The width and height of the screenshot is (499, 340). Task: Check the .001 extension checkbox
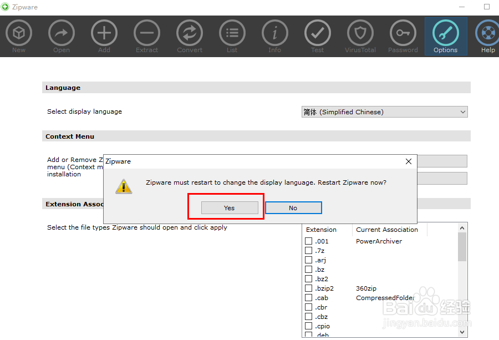[308, 241]
